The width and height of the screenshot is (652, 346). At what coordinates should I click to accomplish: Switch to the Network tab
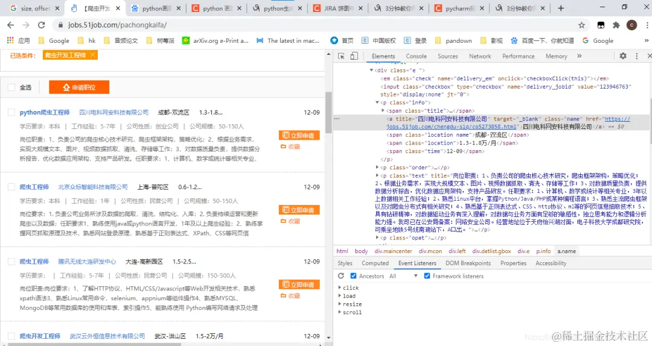tap(480, 56)
